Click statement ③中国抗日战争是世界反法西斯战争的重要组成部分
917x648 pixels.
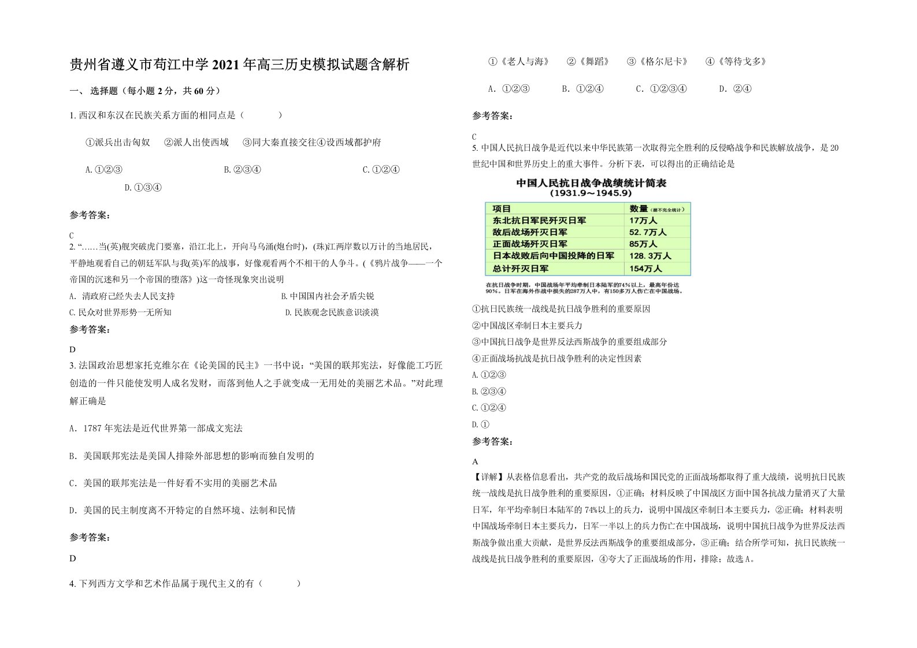pyautogui.click(x=570, y=342)
